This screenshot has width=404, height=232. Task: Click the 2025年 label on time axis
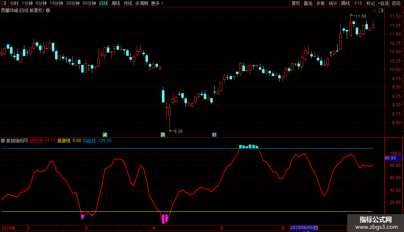9,228
